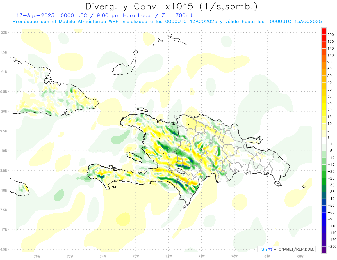Click the "18N" latitude label
Image resolution: width=337 pixels, height=260 pixels.
(4, 190)
